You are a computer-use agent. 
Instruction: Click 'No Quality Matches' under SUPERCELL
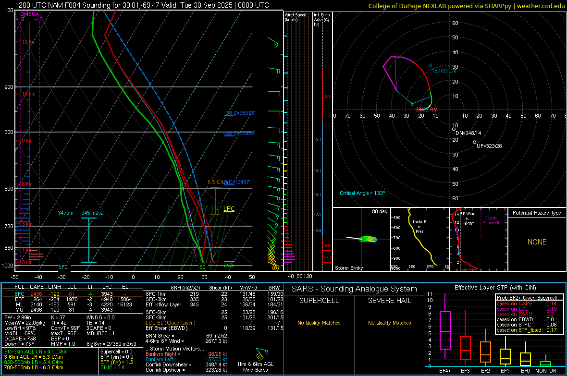point(319,323)
